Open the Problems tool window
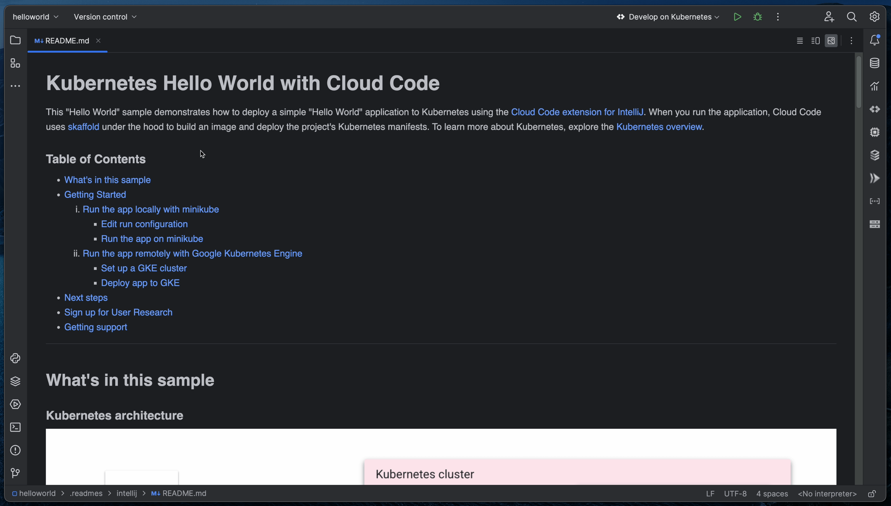Viewport: 891px width, 506px height. click(x=15, y=450)
